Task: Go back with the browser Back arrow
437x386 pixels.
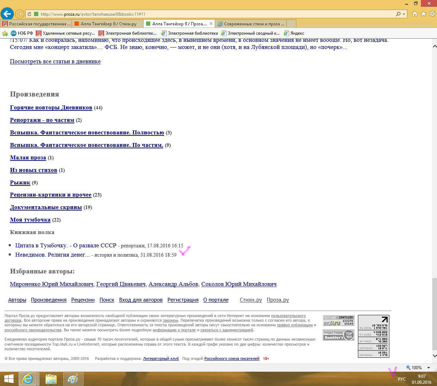Action: point(7,14)
